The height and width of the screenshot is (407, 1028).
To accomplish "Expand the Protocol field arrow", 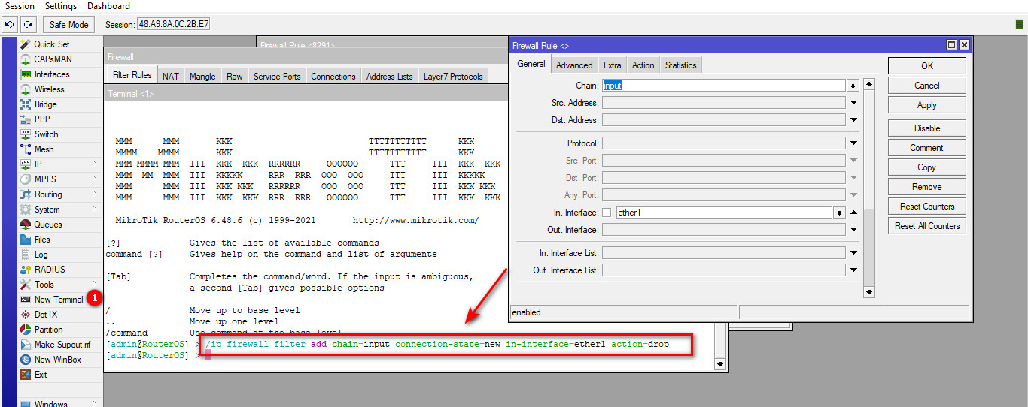I will 854,143.
